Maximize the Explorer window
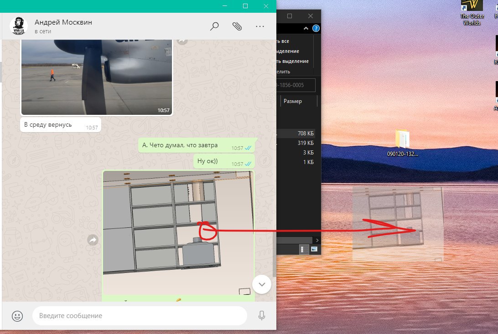 point(289,16)
